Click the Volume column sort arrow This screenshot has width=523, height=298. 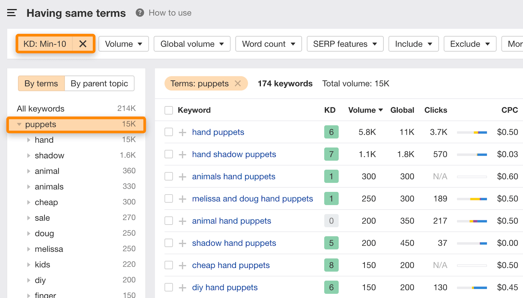coord(380,110)
